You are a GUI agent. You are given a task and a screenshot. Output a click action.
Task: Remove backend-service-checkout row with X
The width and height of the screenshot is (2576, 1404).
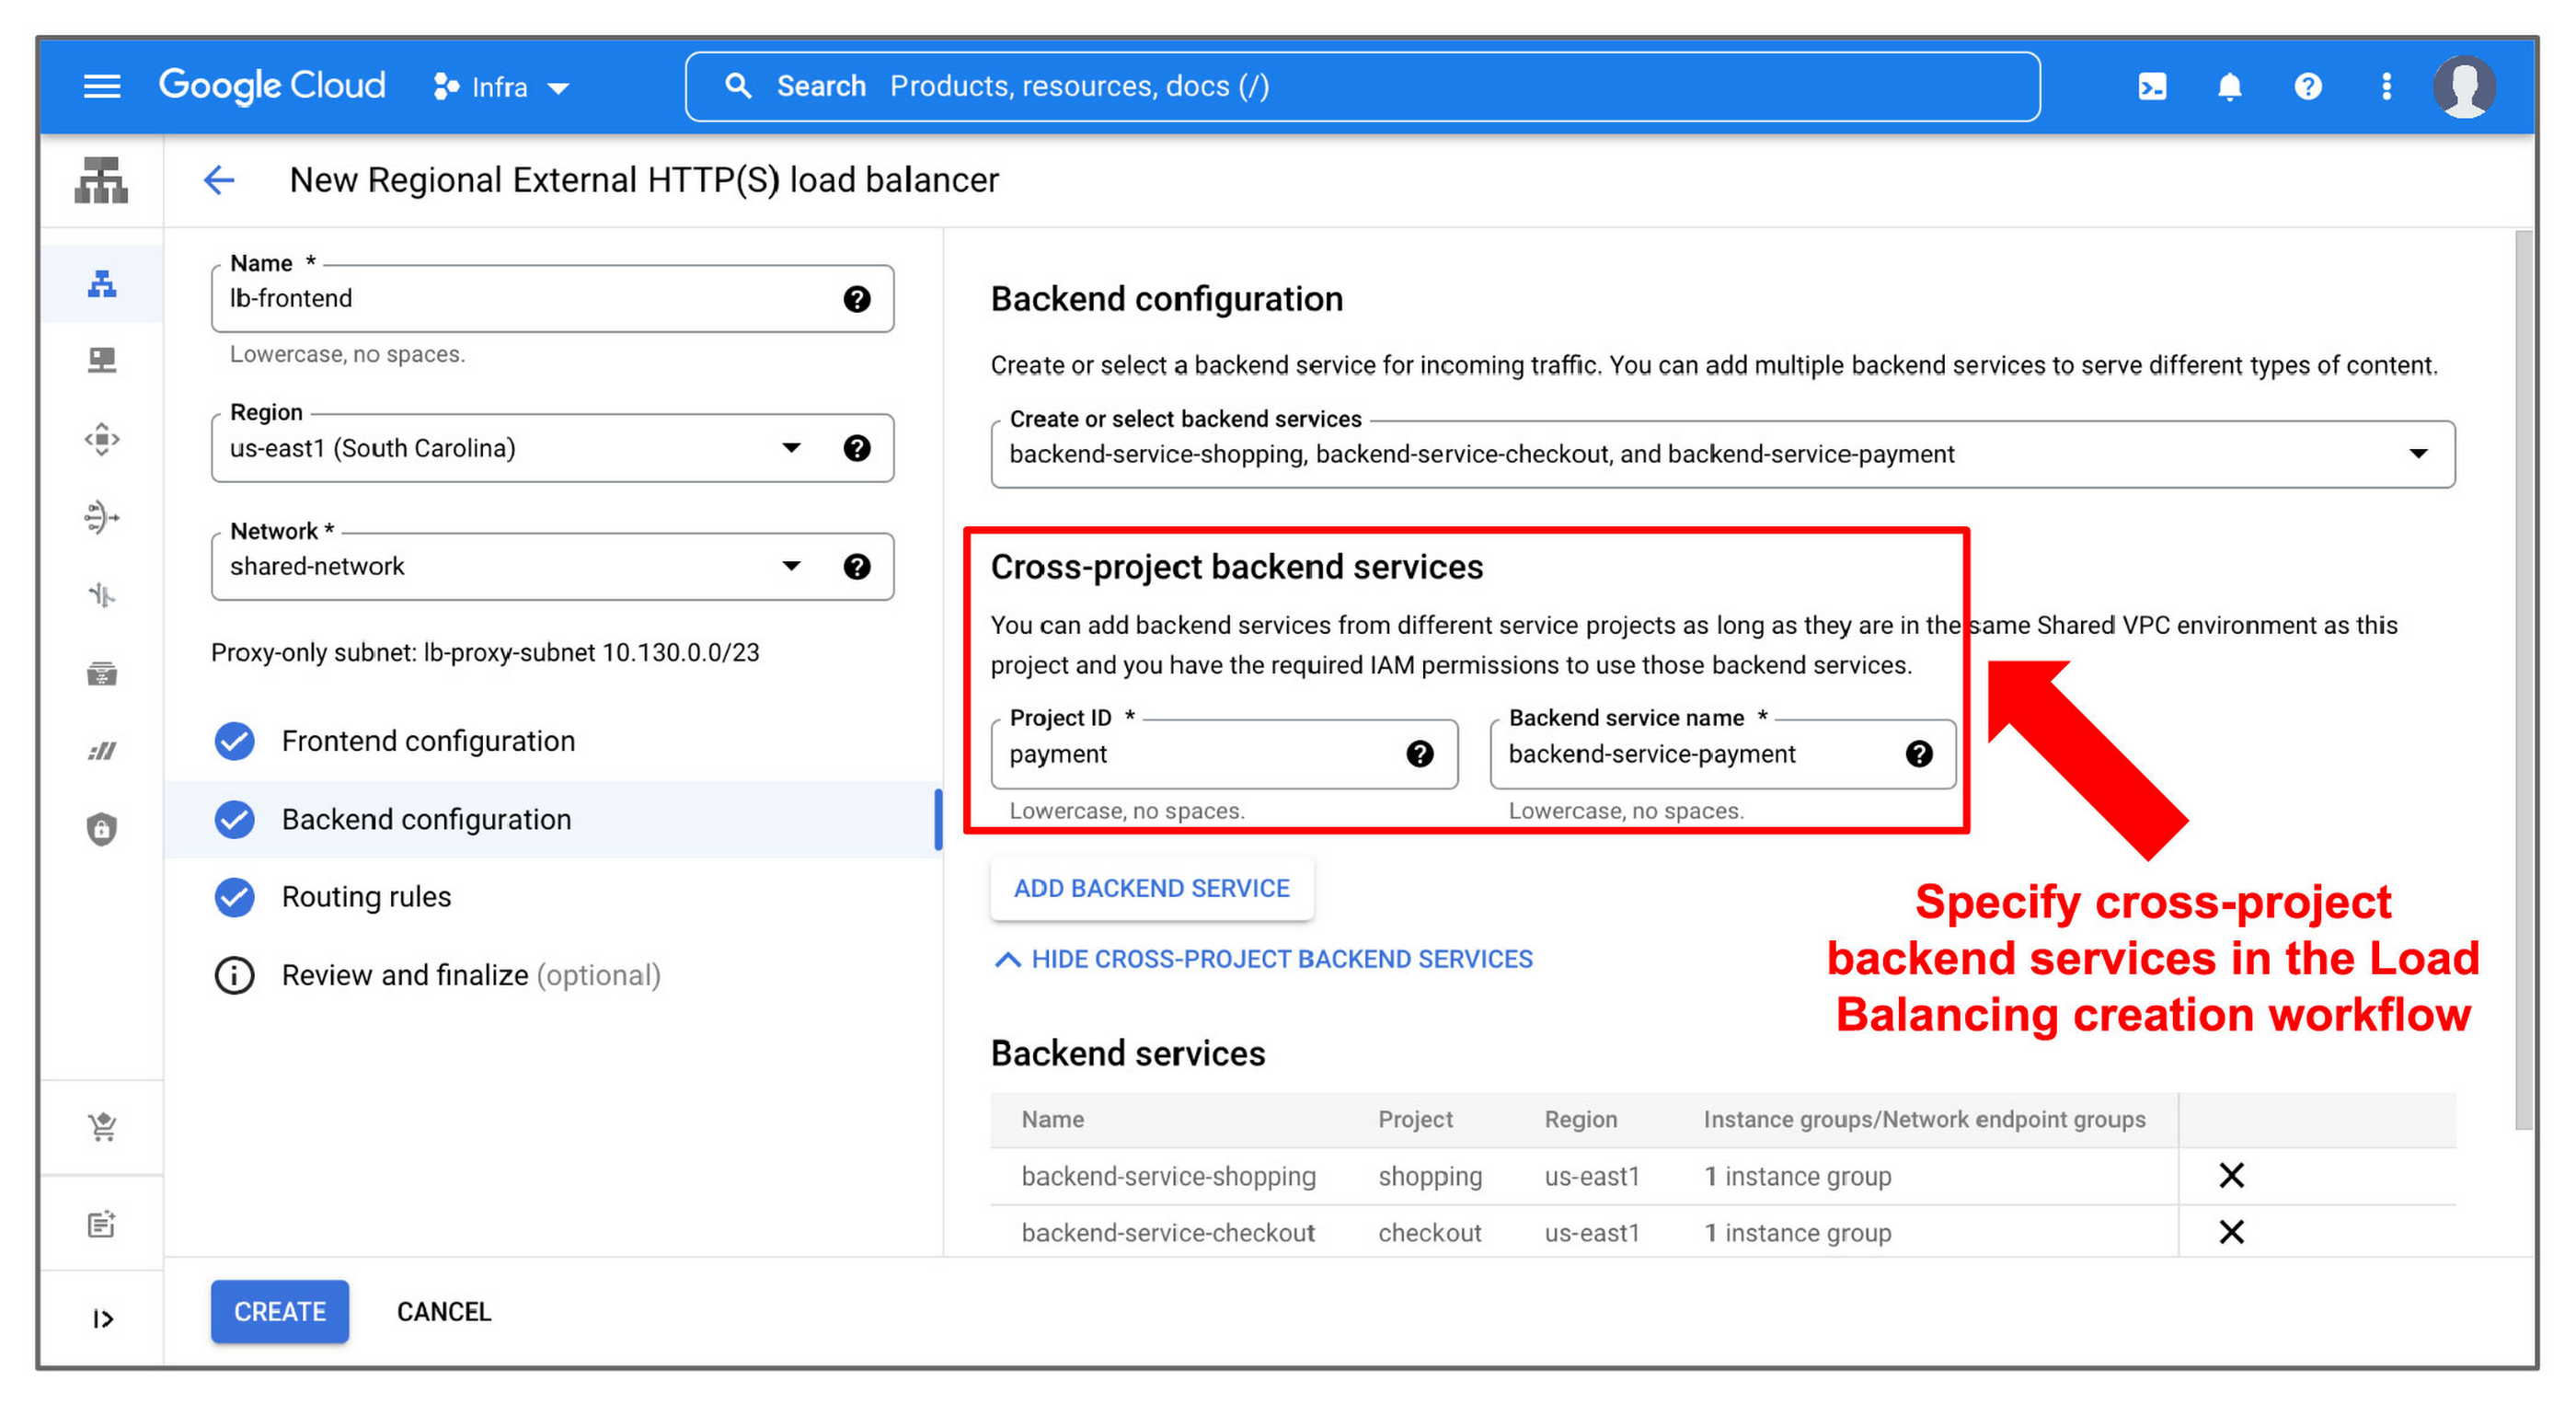click(2231, 1232)
